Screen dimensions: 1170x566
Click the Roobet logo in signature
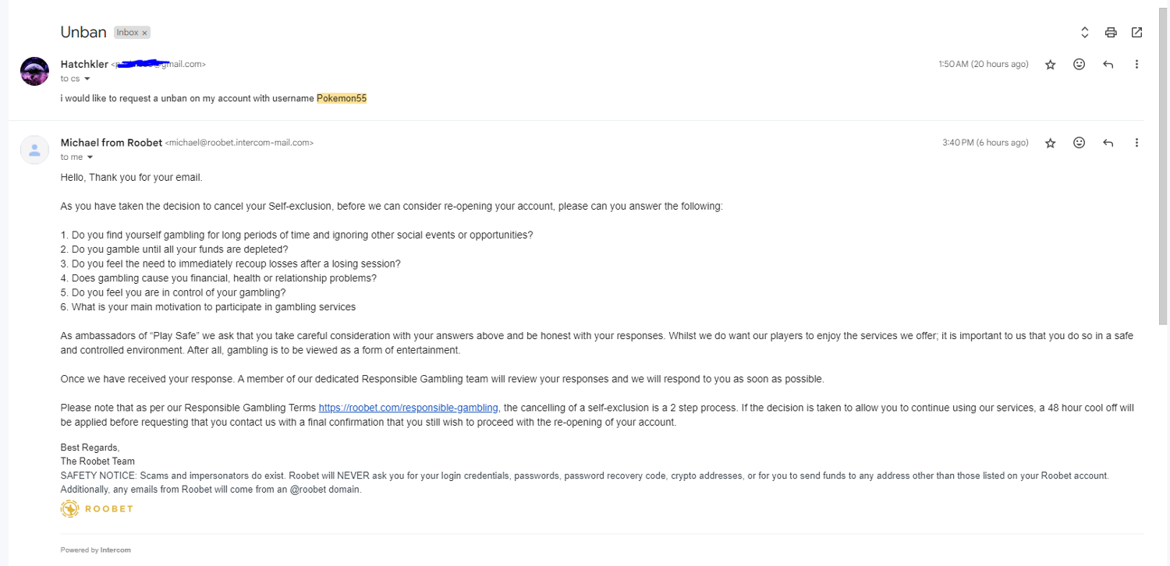click(x=97, y=509)
